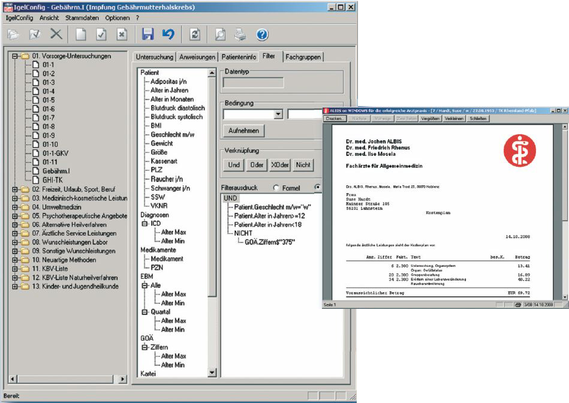The height and width of the screenshot is (403, 569).
Task: Open help with blue question mark icon
Action: (262, 35)
